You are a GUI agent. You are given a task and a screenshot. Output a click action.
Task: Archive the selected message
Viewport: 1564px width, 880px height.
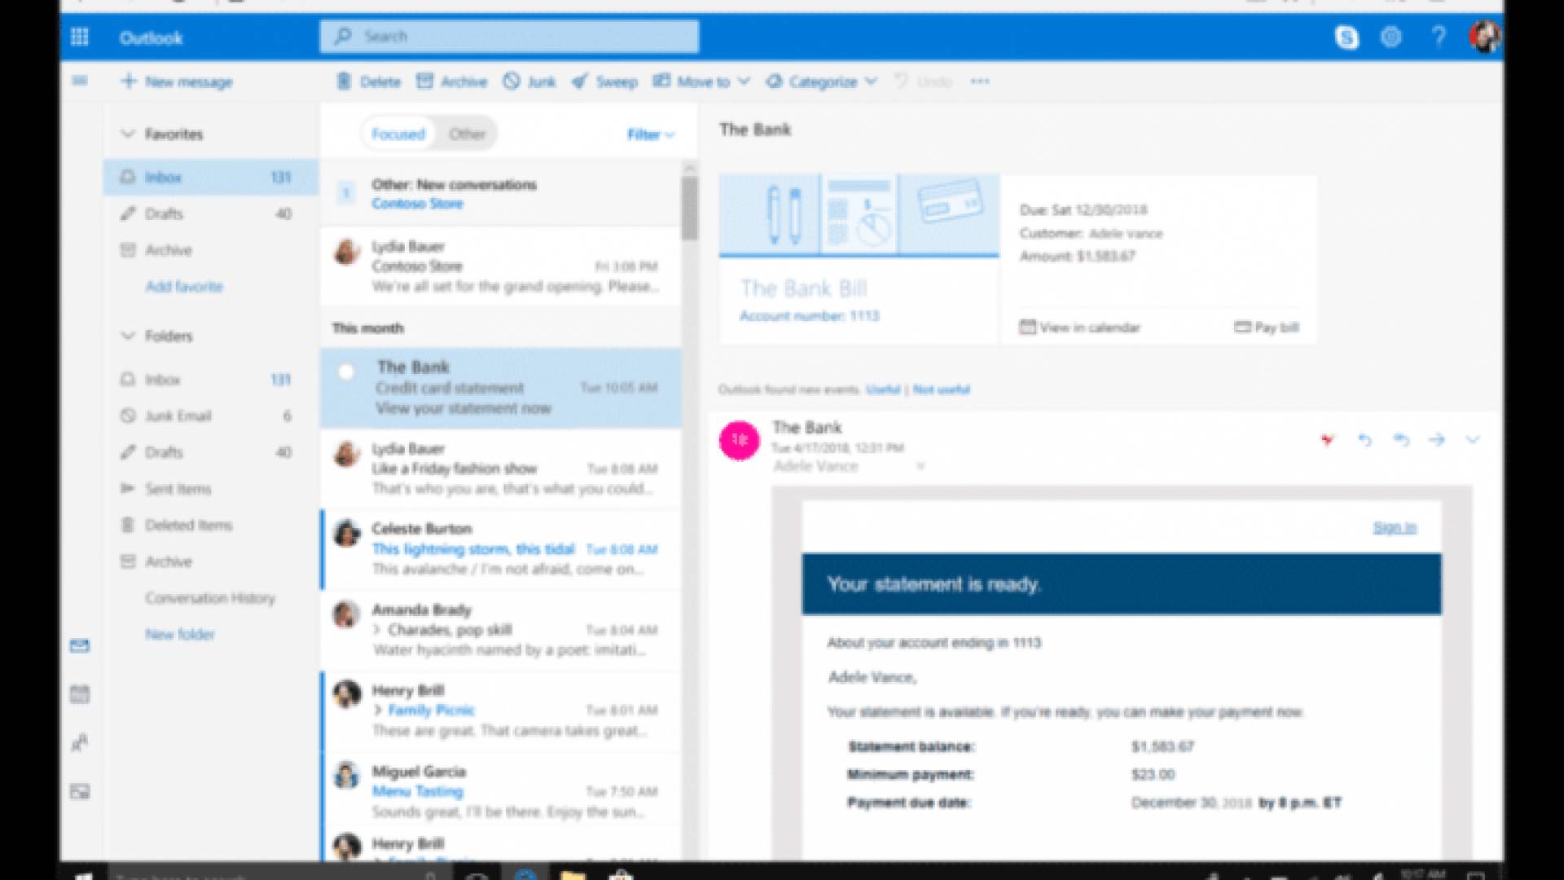[451, 81]
